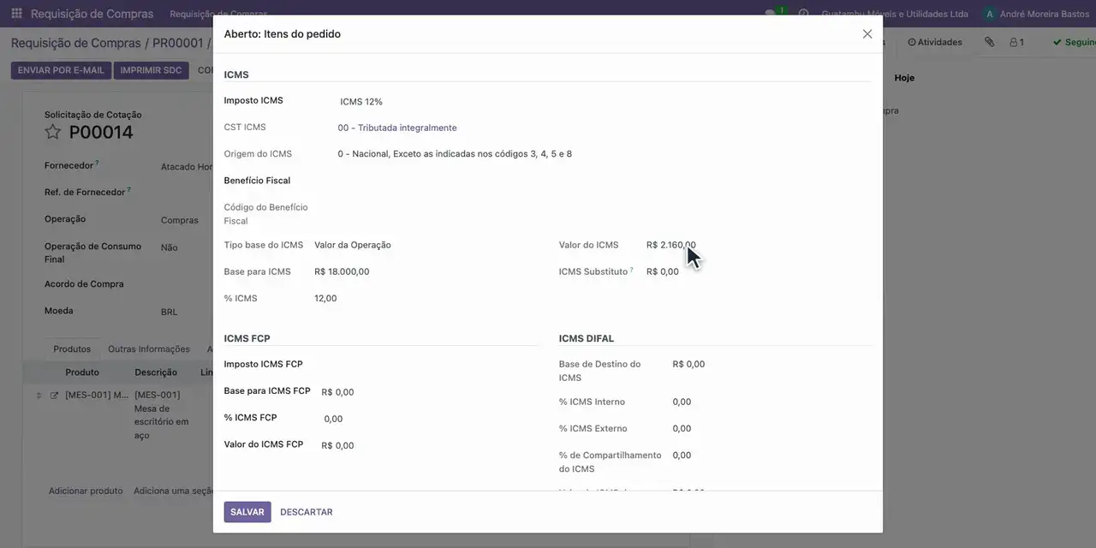1096x548 pixels.
Task: Discard changes with DESCARTAR
Action: coord(307,512)
